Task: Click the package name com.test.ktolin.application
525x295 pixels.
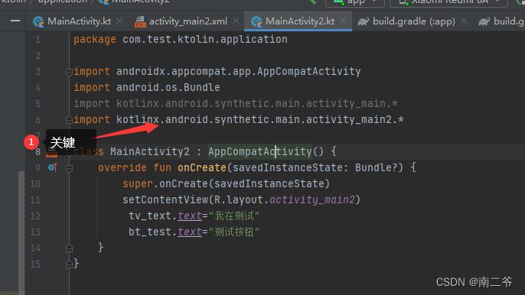Action: 205,40
